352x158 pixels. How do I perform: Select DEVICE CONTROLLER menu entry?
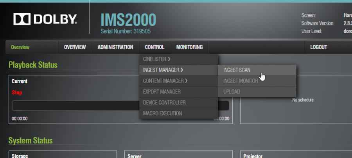pyautogui.click(x=164, y=102)
